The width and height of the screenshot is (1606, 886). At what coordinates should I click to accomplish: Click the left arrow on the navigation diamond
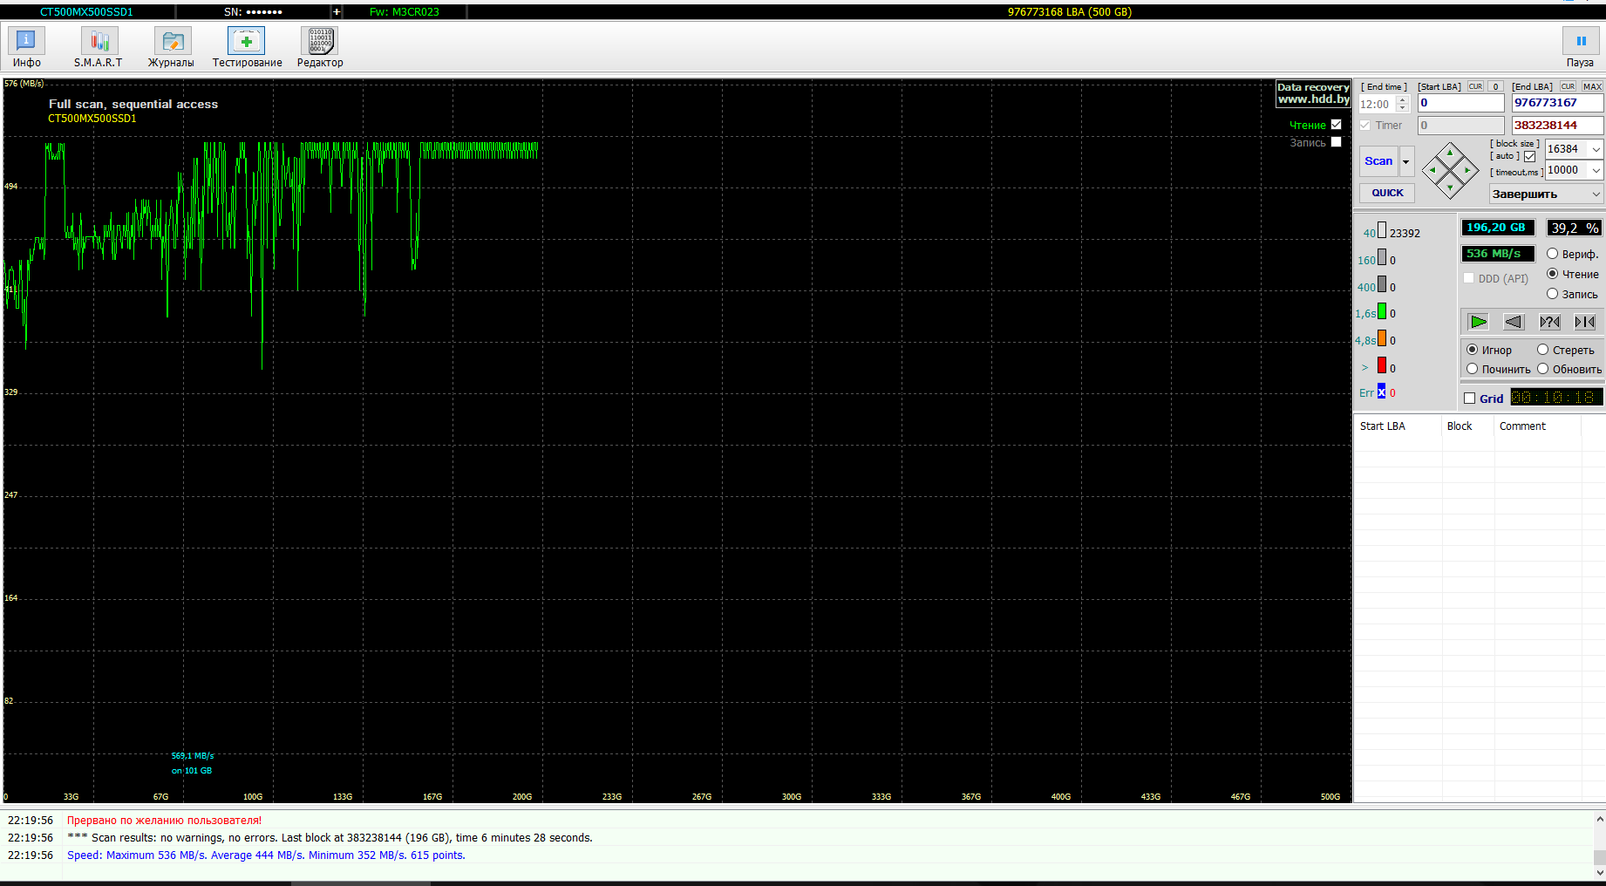pos(1433,170)
